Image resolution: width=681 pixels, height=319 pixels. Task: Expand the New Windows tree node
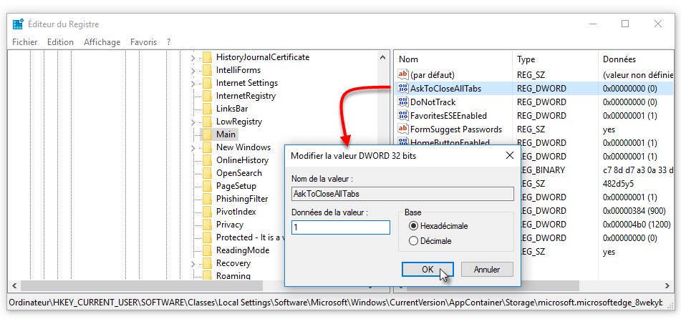tap(193, 147)
